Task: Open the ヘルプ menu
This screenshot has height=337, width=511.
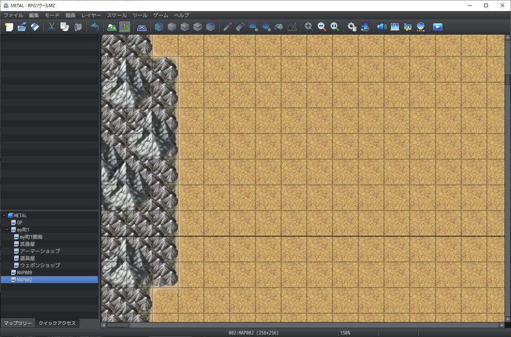Action: pos(181,15)
